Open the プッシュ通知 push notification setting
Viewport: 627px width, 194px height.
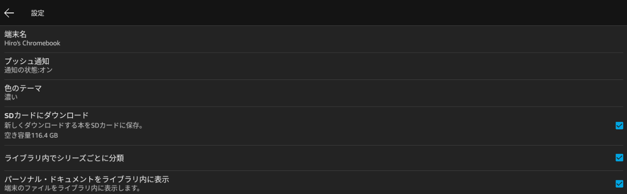(27, 61)
